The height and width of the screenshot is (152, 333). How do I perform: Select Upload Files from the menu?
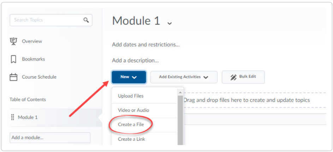131,96
